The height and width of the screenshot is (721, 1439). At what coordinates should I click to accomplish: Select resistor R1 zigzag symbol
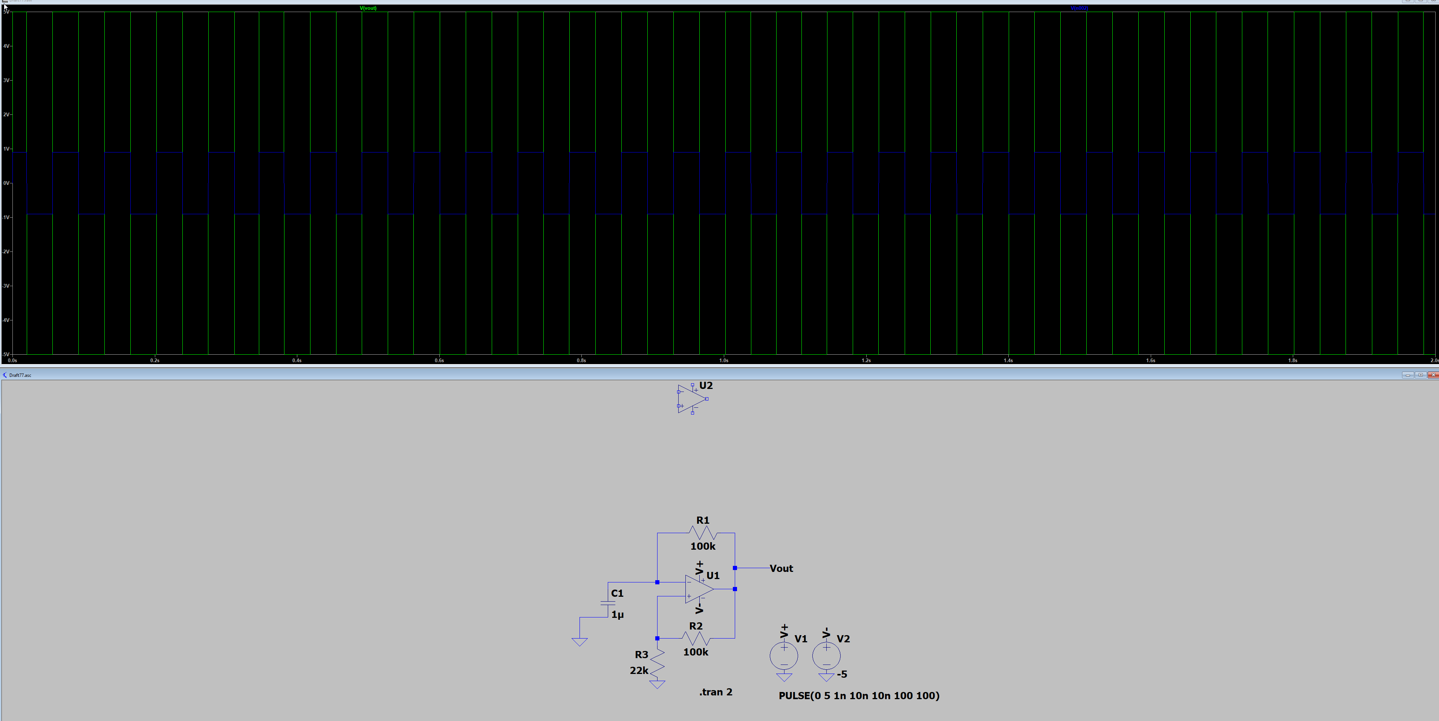coord(703,533)
